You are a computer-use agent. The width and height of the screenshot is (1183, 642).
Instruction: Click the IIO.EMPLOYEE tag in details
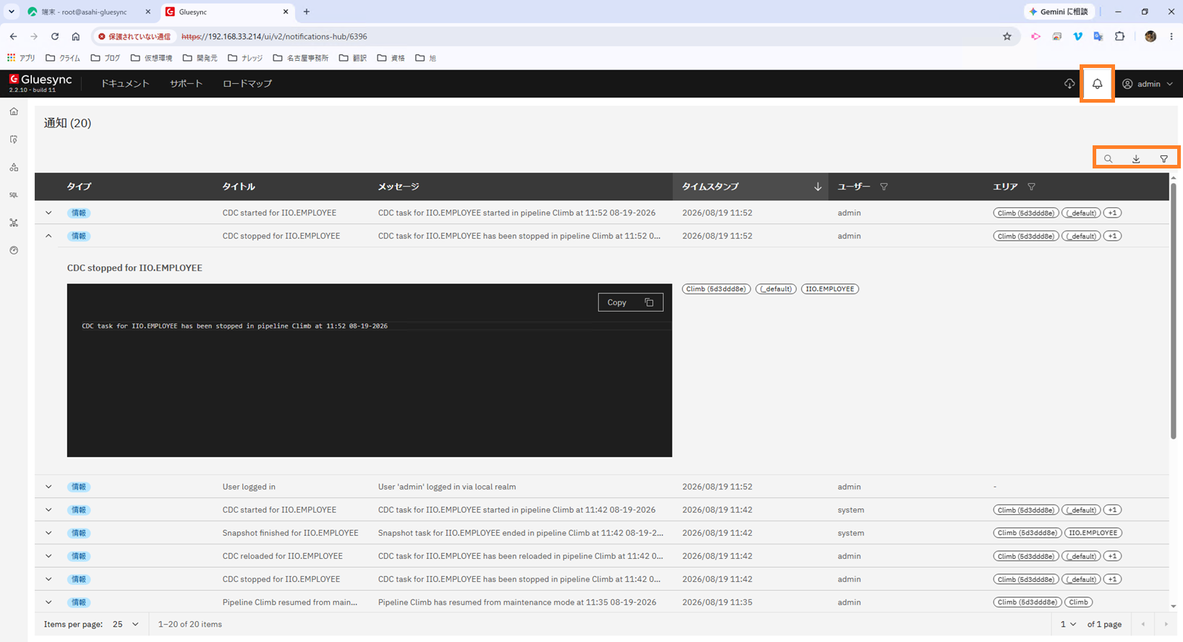click(830, 288)
